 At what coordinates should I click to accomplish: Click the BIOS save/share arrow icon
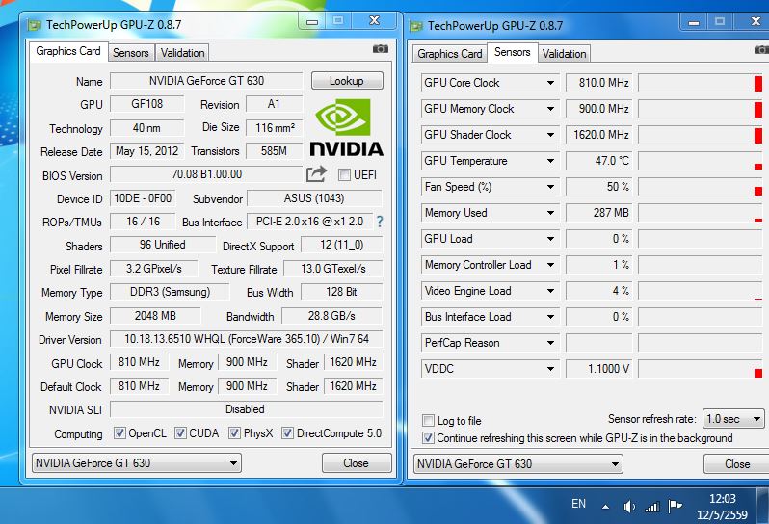pyautogui.click(x=316, y=173)
